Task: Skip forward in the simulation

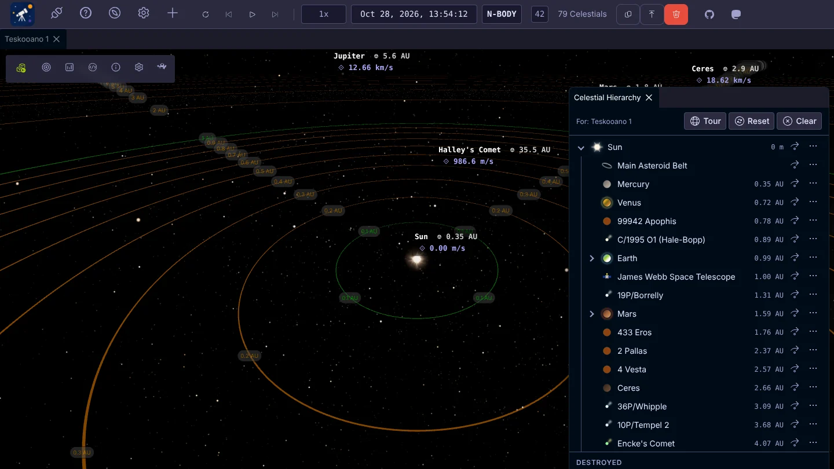Action: pyautogui.click(x=275, y=14)
